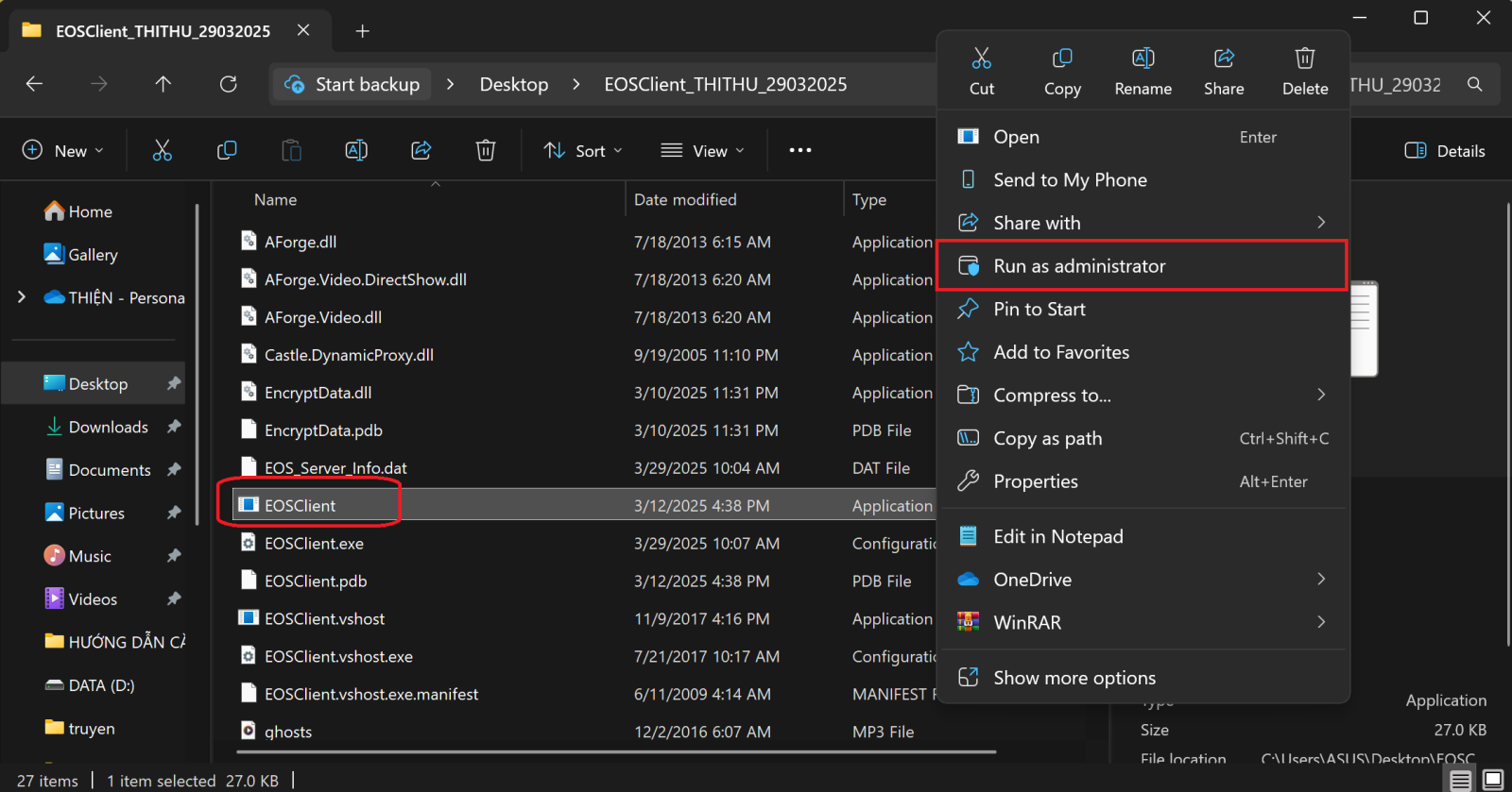Screen dimensions: 1512x792
Task: Click the Rename icon in the context menu
Action: click(x=1143, y=59)
